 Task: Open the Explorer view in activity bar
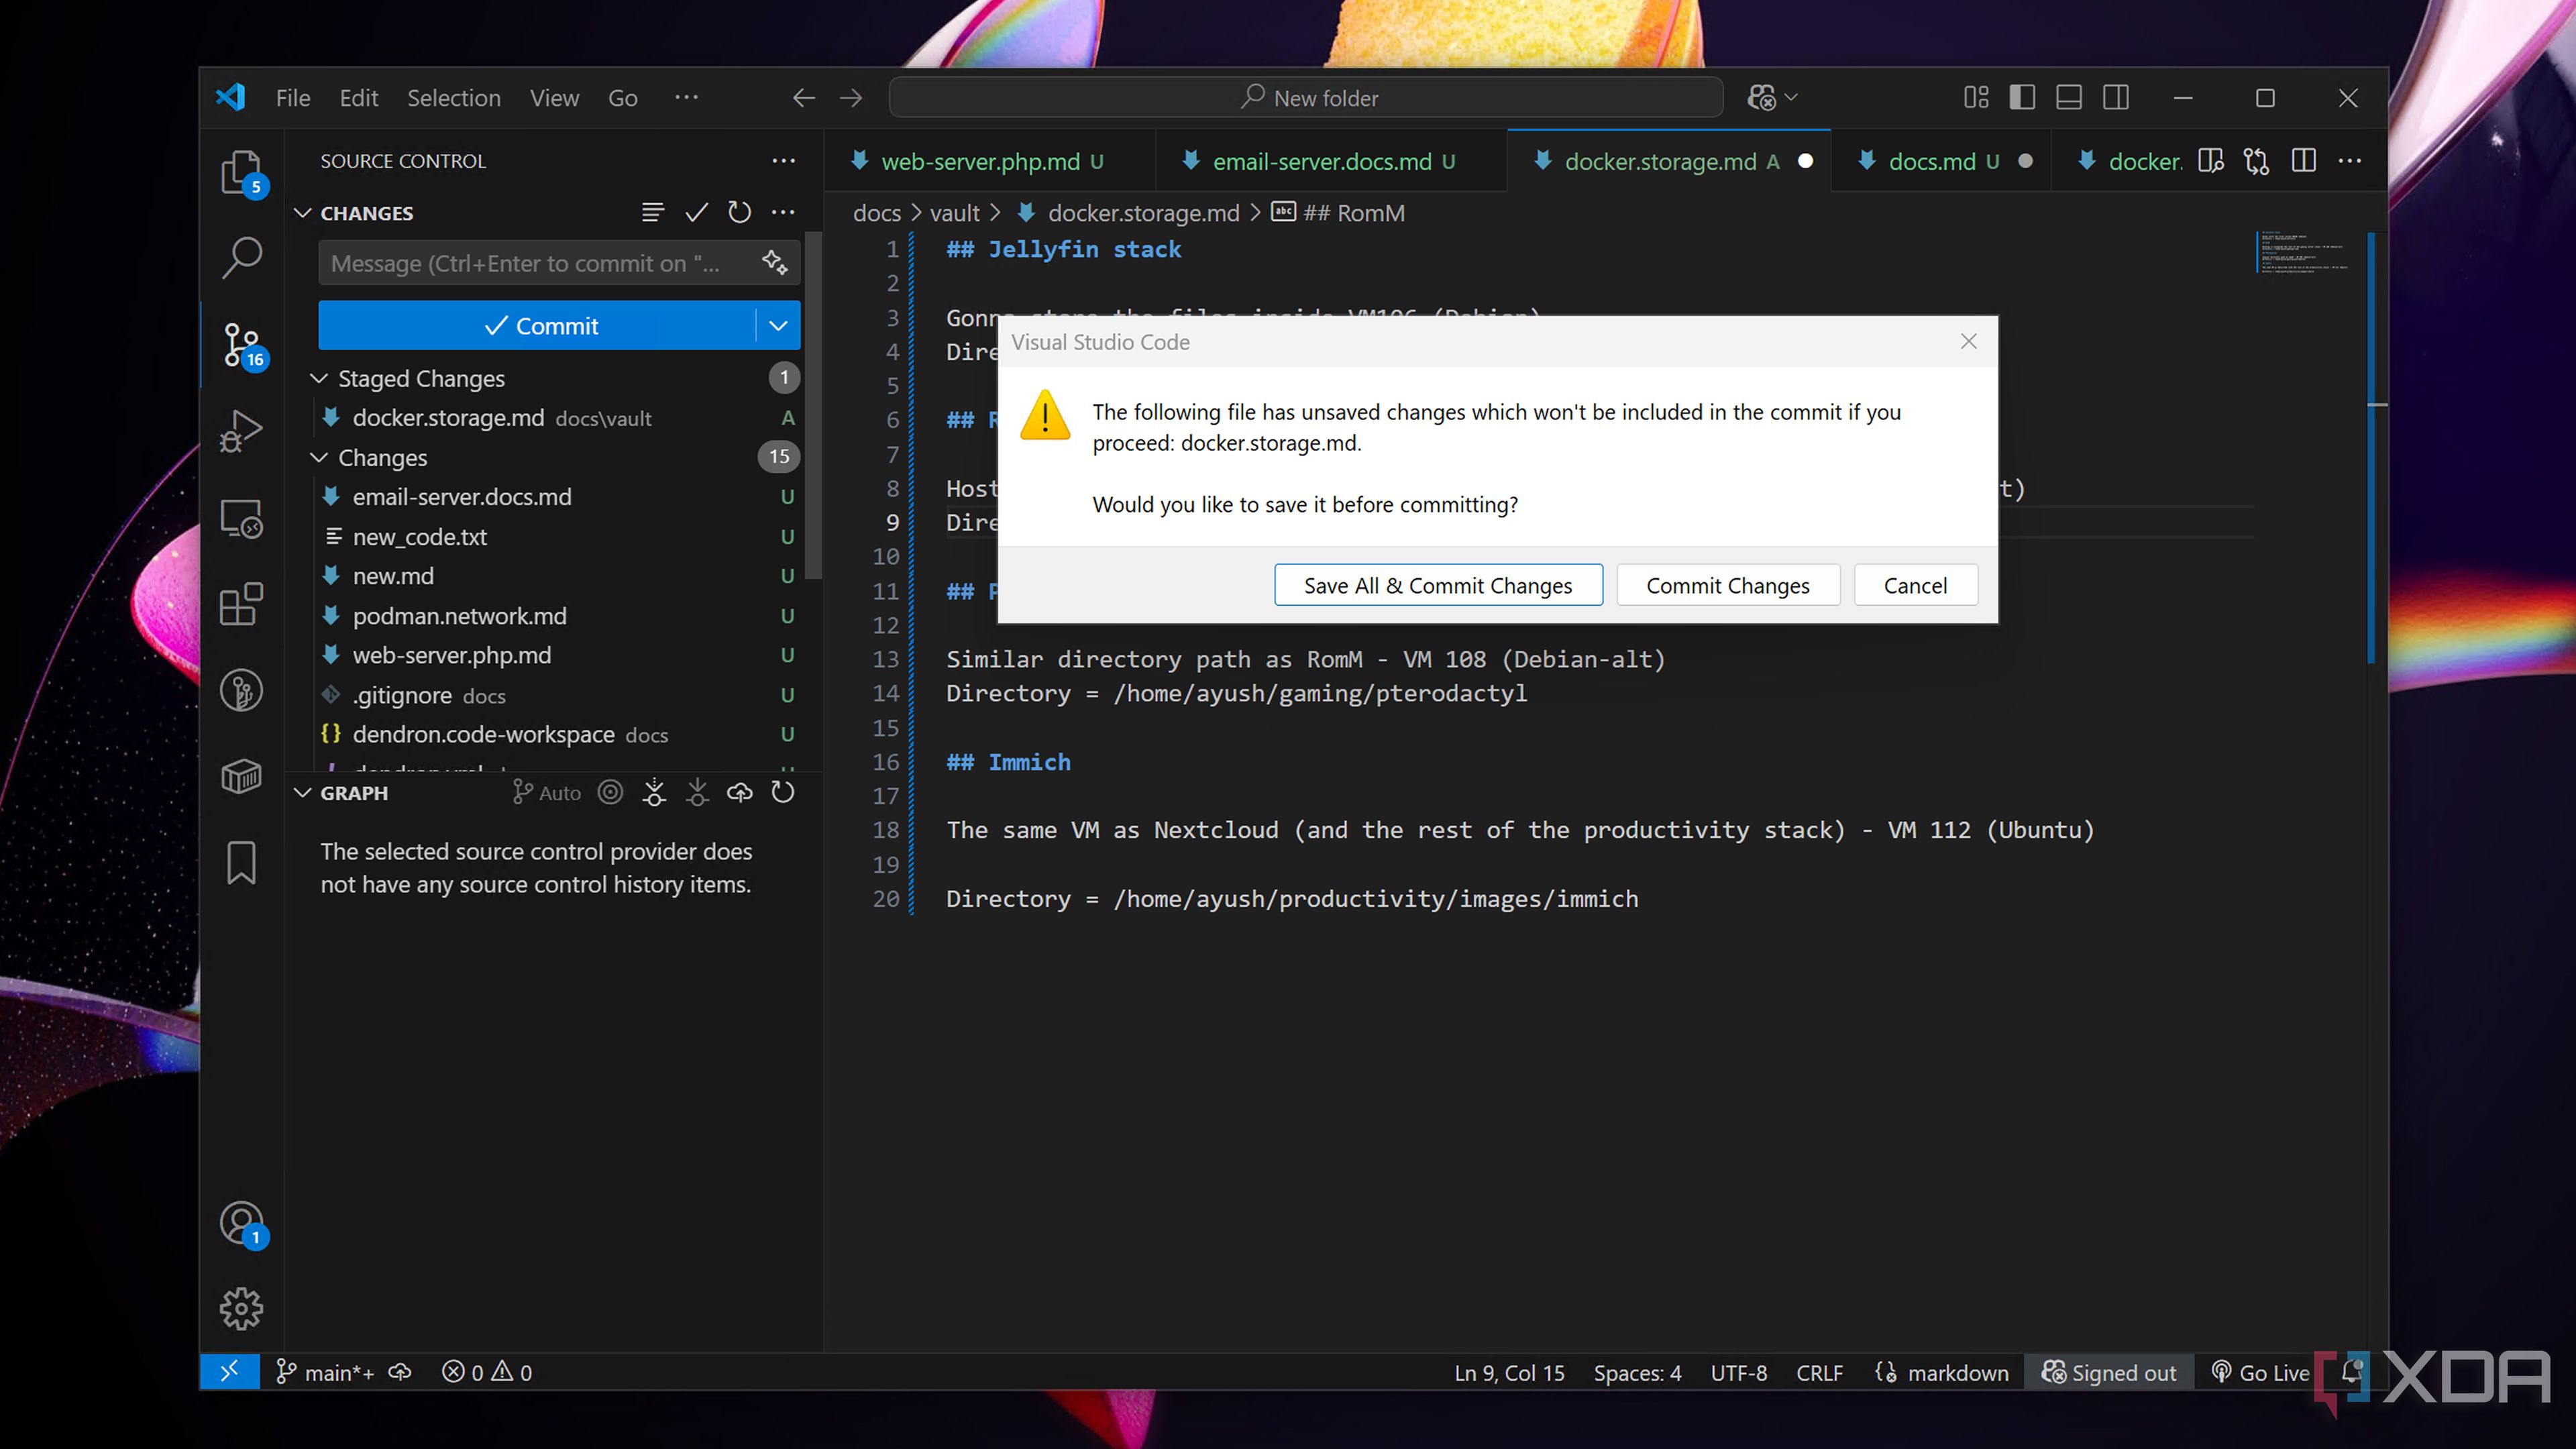241,173
